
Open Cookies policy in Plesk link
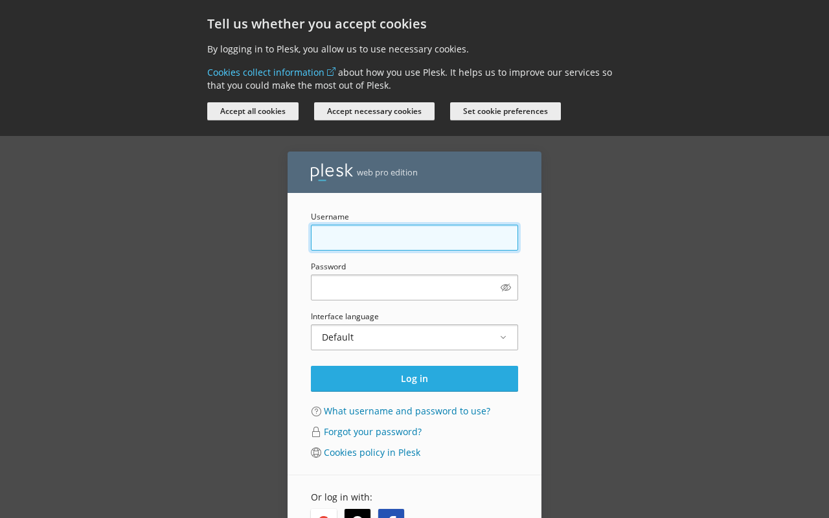pyautogui.click(x=372, y=453)
